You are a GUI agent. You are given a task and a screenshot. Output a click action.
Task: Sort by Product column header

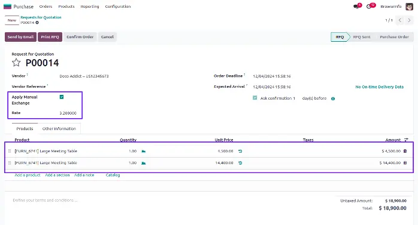coord(22,140)
